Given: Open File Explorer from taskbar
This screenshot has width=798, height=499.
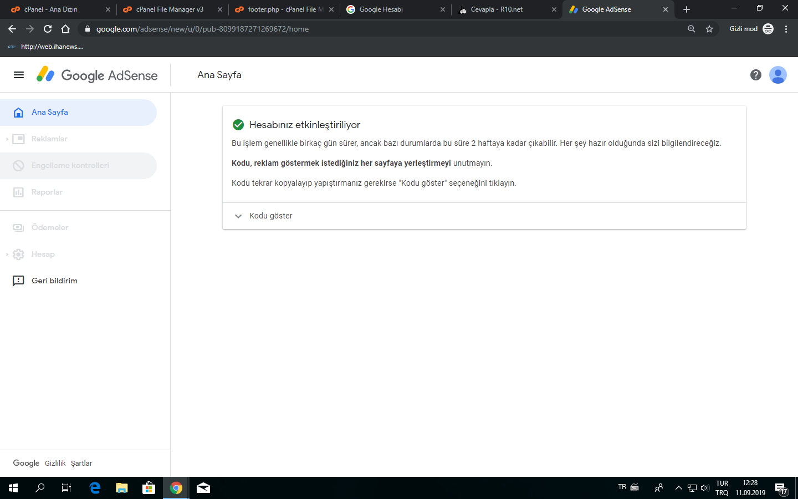Looking at the screenshot, I should point(122,488).
